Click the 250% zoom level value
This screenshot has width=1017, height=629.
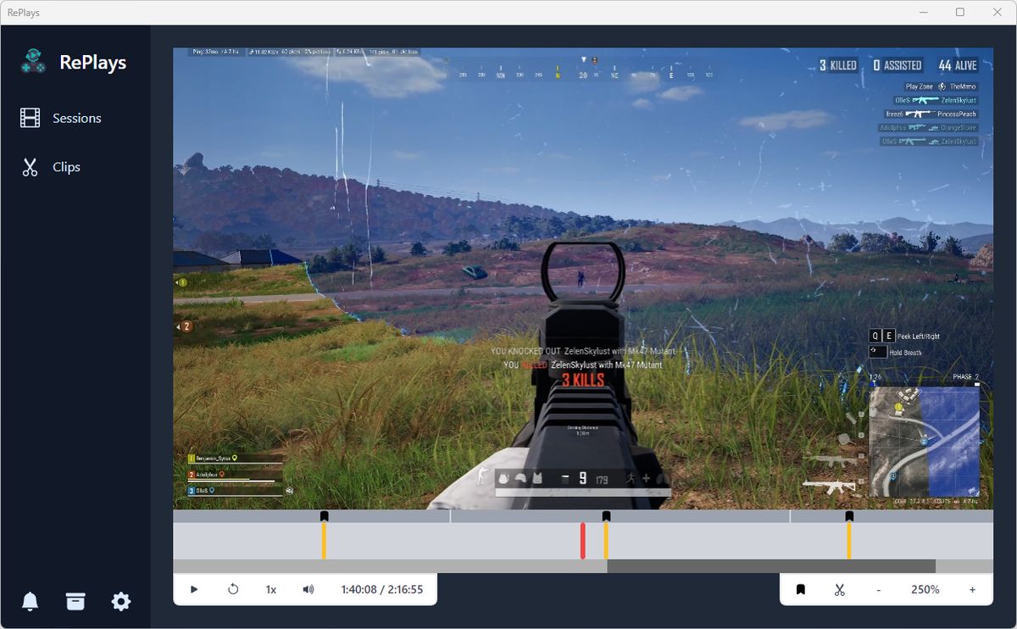[x=925, y=589]
